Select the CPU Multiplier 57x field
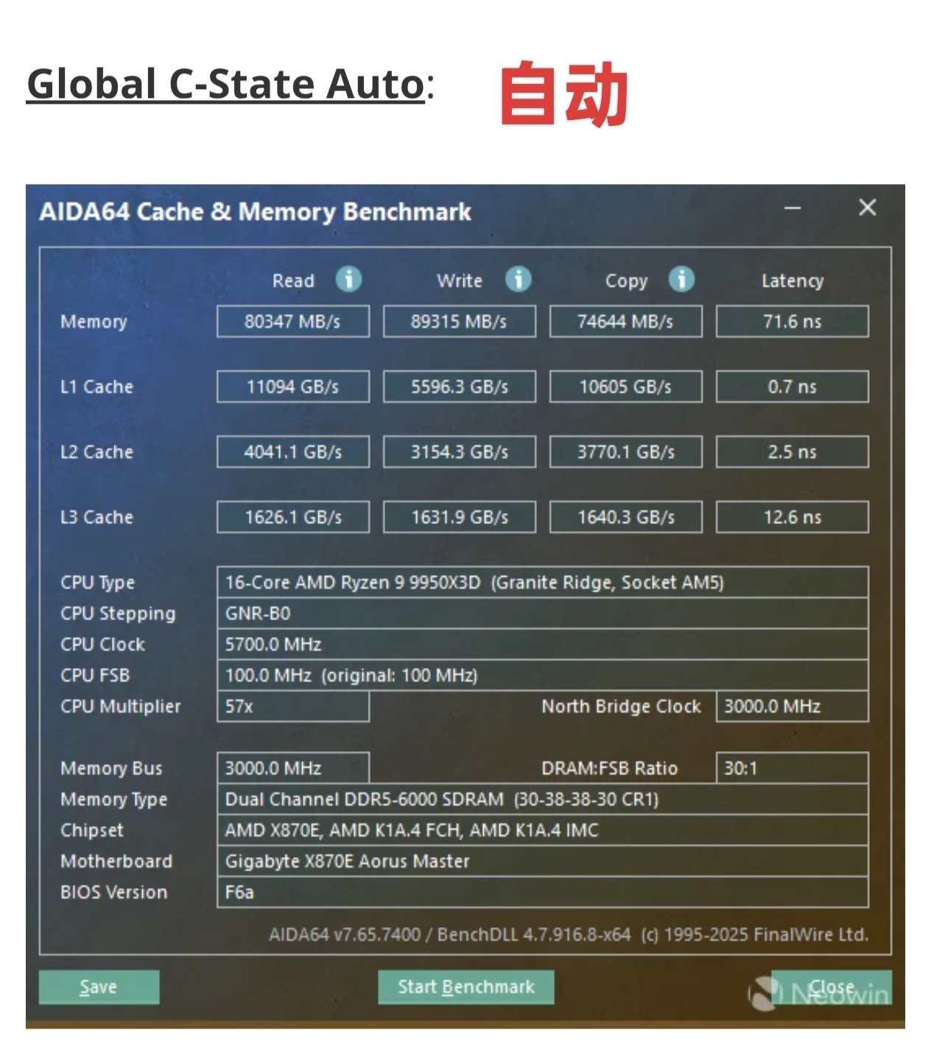 point(292,707)
